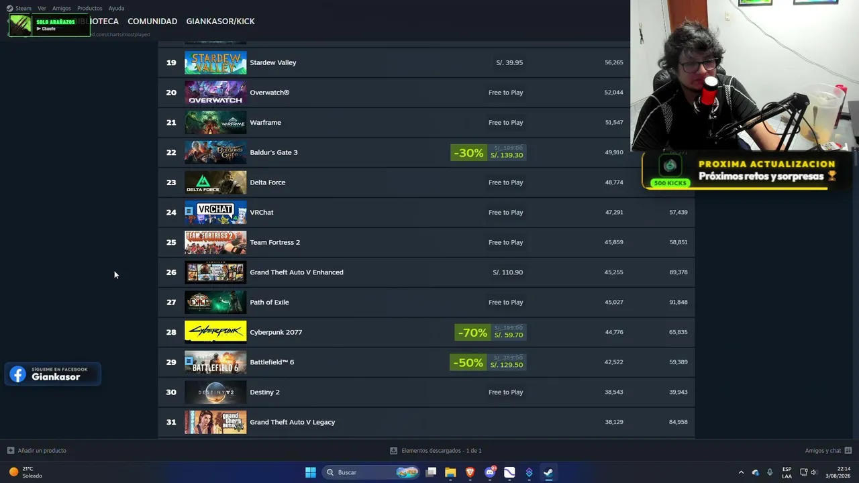This screenshot has width=859, height=483.
Task: Click the GTA V Enhanced capsule image
Action: point(215,272)
